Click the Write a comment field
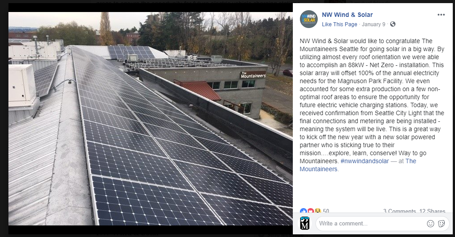The width and height of the screenshot is (455, 237). [x=369, y=224]
